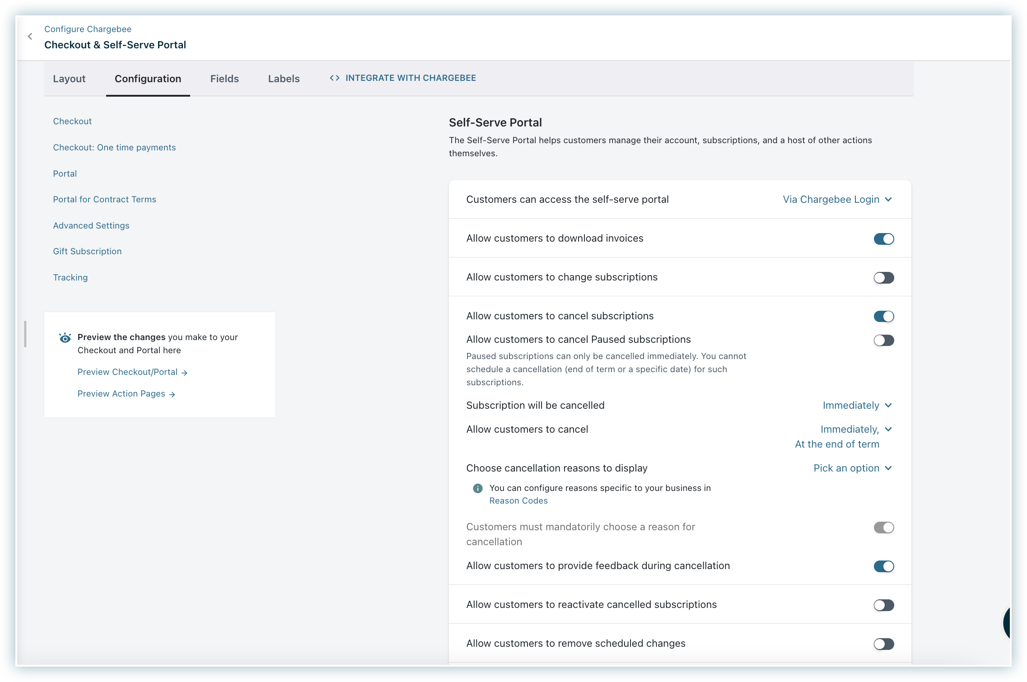
Task: Click the back arrow next to Configure Chargebee
Action: click(30, 37)
